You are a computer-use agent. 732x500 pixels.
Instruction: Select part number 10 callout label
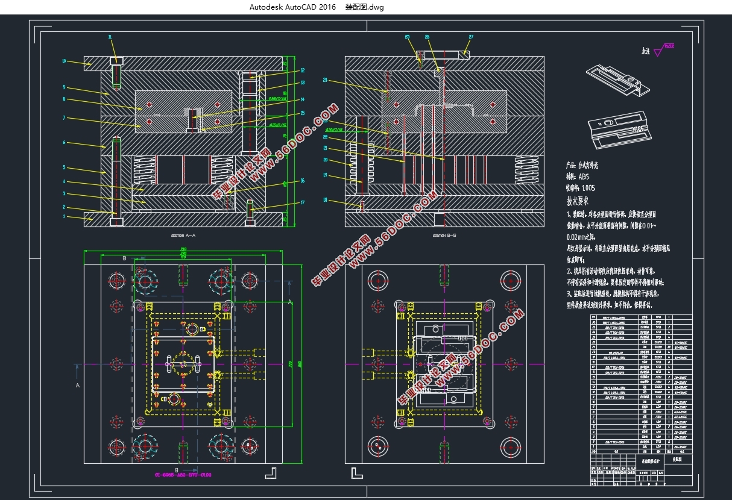point(64,61)
